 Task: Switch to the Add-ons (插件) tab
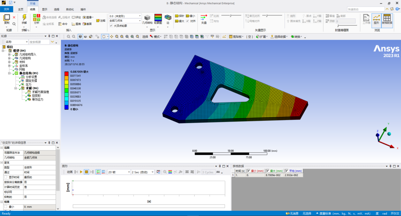(83, 9)
